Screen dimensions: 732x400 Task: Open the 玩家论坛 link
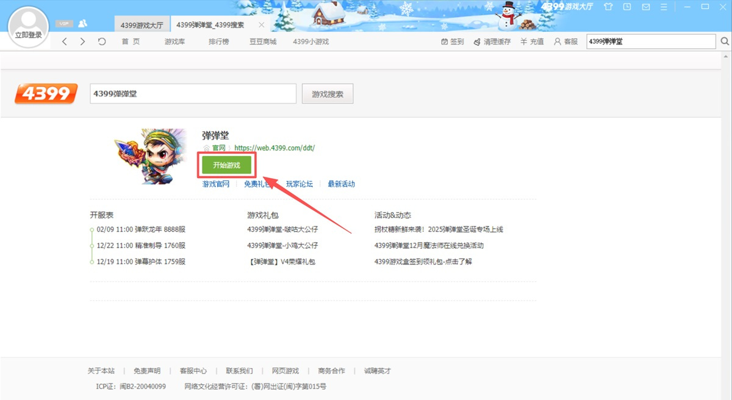click(x=300, y=184)
